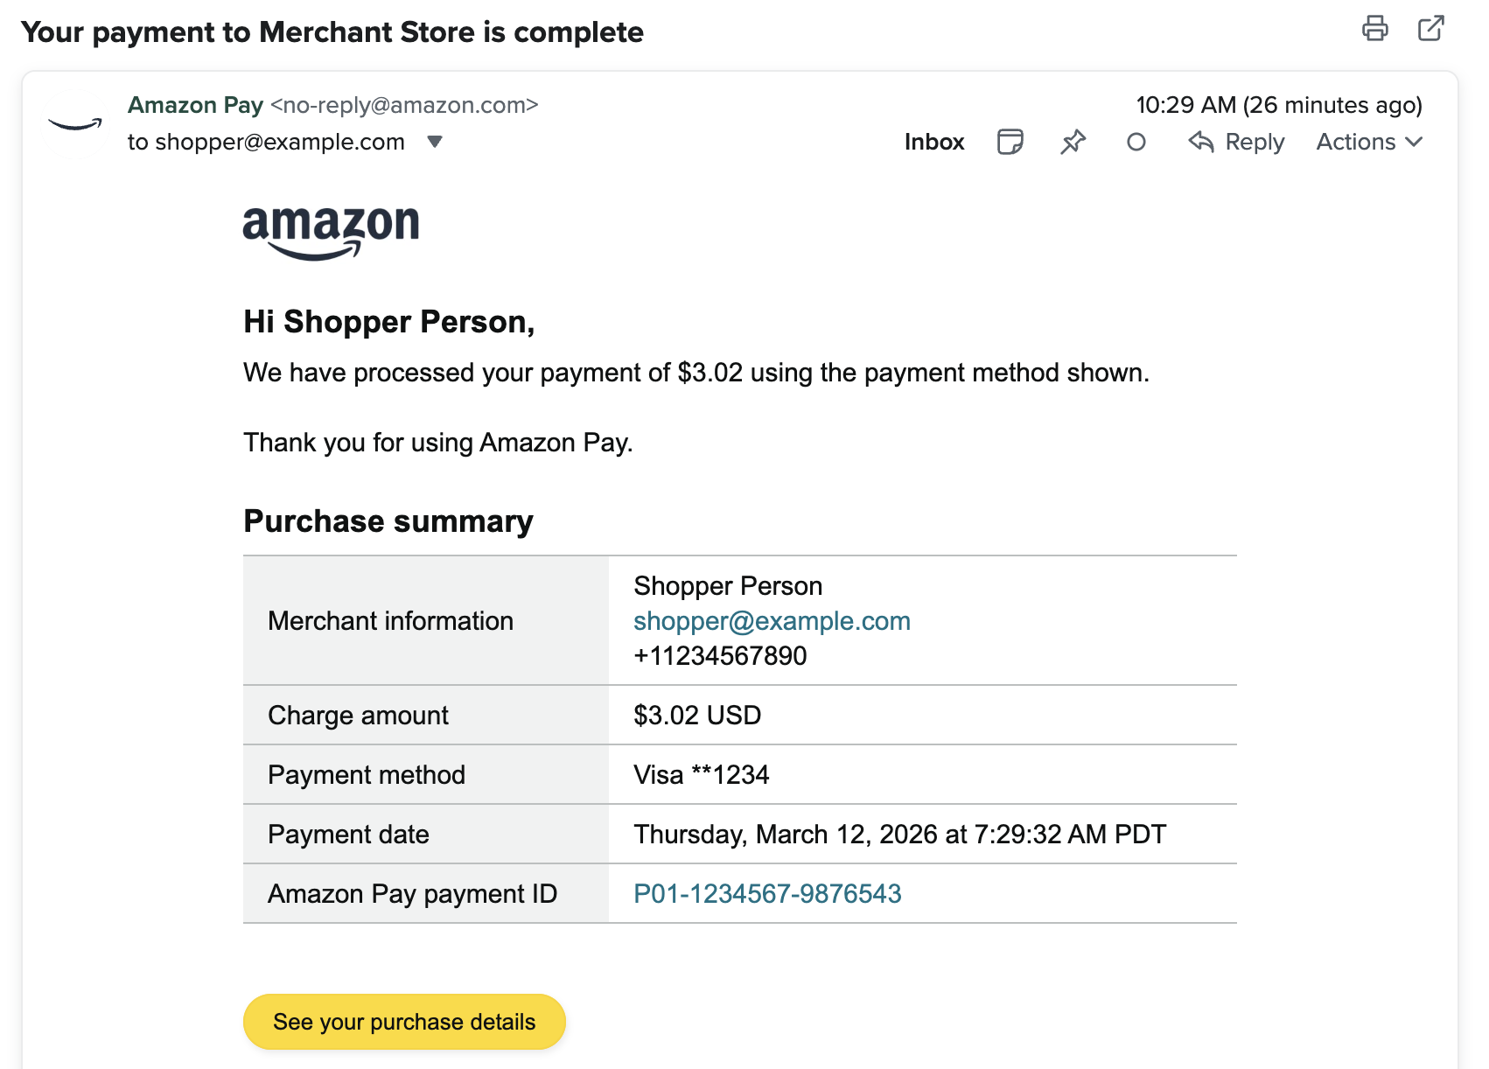Open email in new window icon
The image size is (1489, 1069).
click(x=1430, y=29)
